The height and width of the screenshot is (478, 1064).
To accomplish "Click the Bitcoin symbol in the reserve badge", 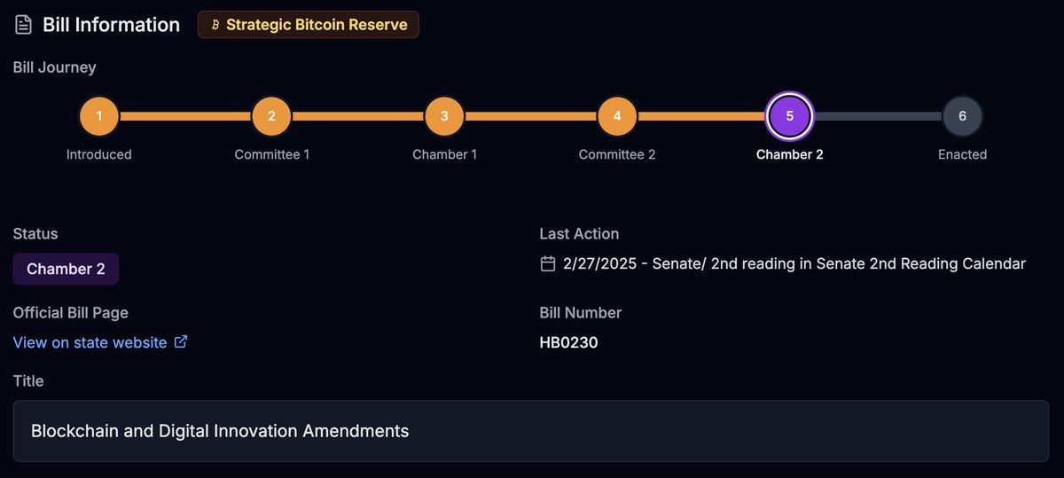I will point(215,25).
